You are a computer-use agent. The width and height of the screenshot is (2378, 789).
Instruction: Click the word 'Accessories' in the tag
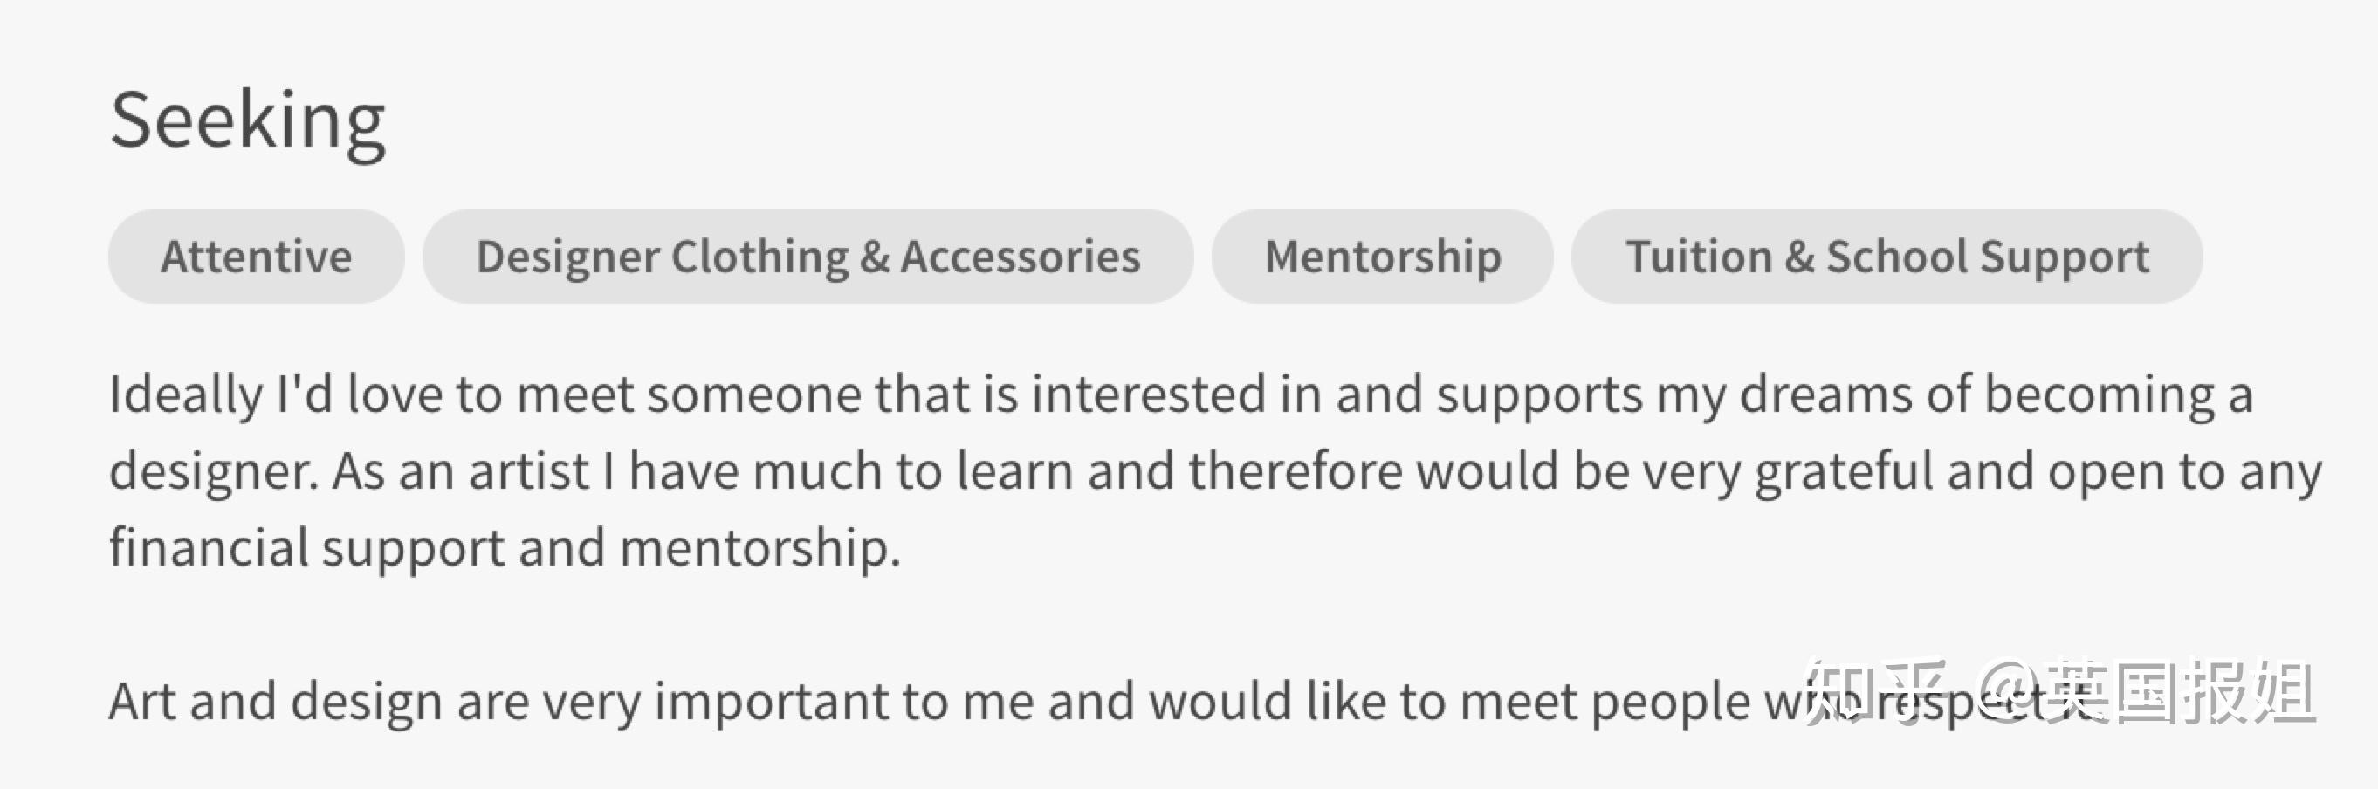(x=1020, y=257)
